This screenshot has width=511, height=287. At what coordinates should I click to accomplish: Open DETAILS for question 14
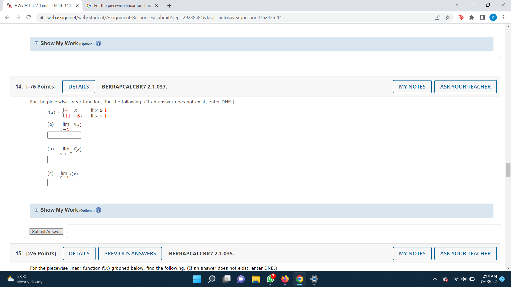click(79, 87)
